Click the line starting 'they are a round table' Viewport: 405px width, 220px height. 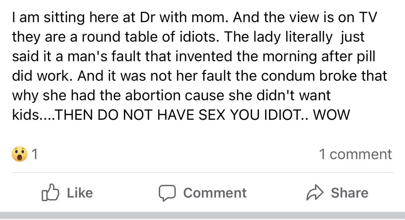(x=188, y=37)
